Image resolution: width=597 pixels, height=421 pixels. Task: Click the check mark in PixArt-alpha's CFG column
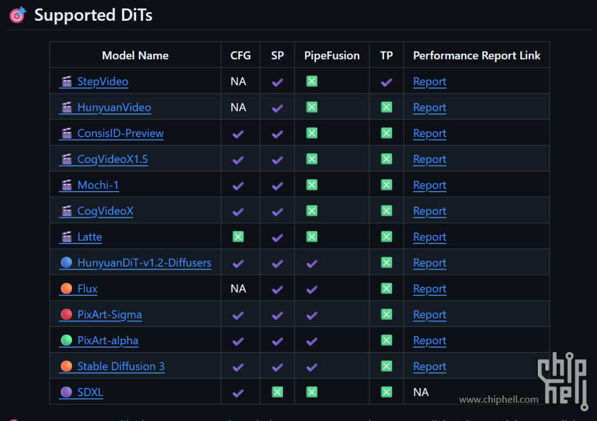click(x=238, y=341)
